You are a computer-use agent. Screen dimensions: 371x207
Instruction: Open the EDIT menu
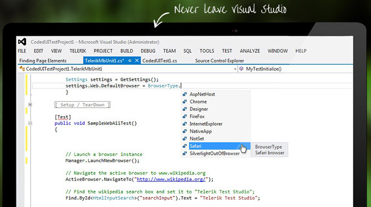click(38, 51)
